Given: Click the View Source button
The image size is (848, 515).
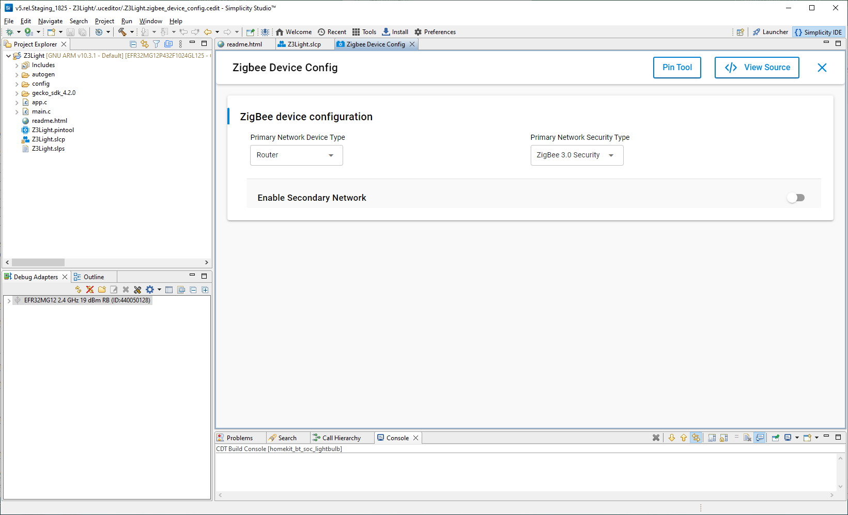Looking at the screenshot, I should click(x=757, y=68).
